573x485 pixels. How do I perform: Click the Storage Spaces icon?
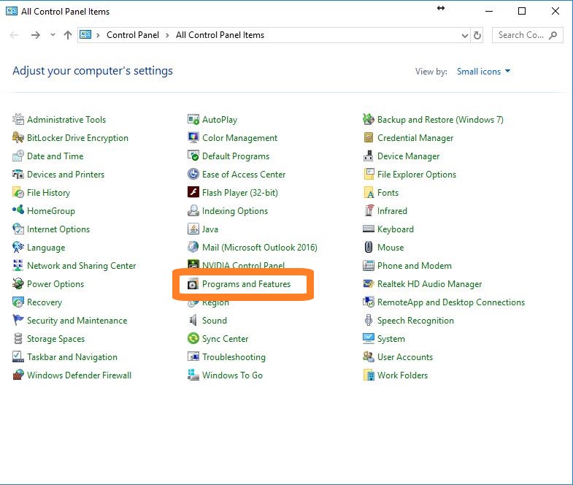18,339
